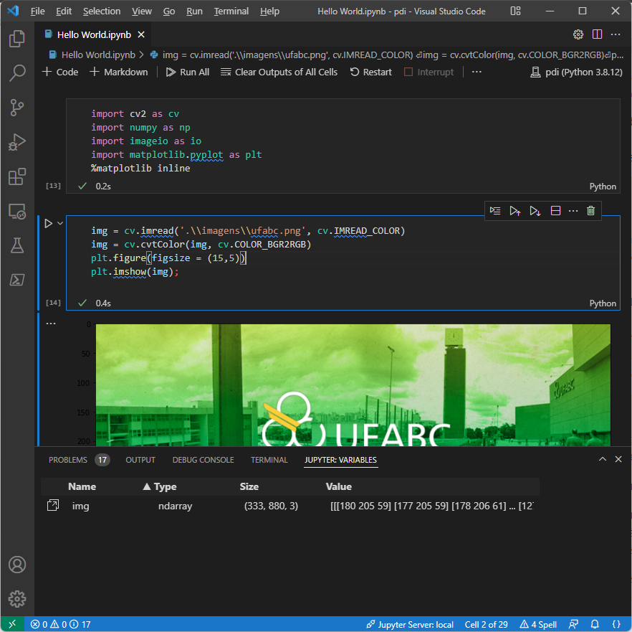Click Run All in notebook toolbar
This screenshot has height=632, width=632.
point(188,72)
